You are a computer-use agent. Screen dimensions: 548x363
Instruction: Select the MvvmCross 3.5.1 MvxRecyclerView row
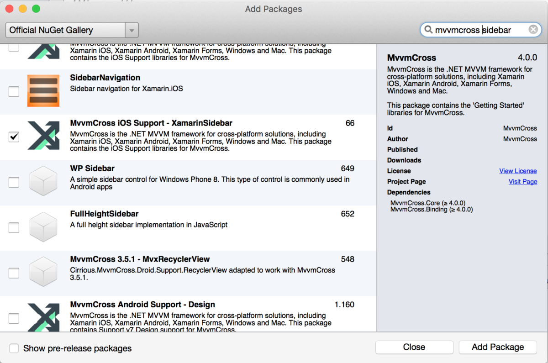[x=205, y=269]
